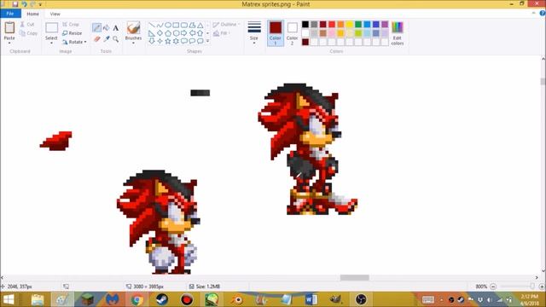Pick the yellow palette color
Screen dimensions: 546x307
(349, 25)
